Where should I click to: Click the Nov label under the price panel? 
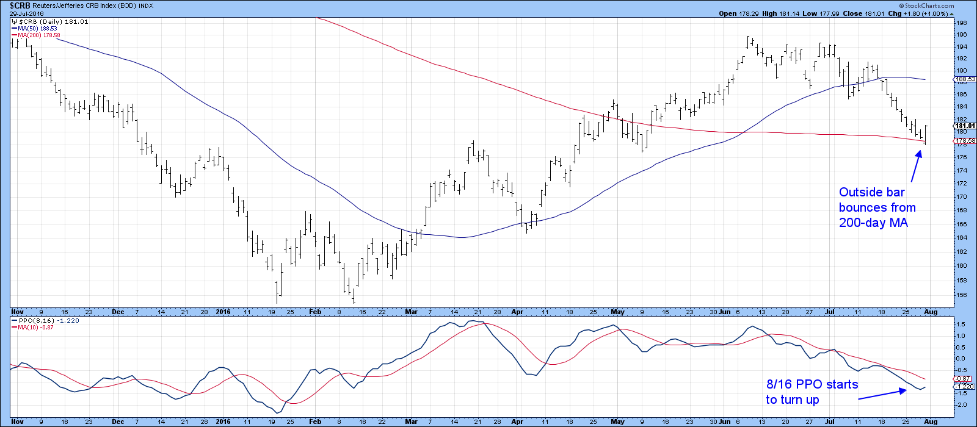[x=16, y=312]
